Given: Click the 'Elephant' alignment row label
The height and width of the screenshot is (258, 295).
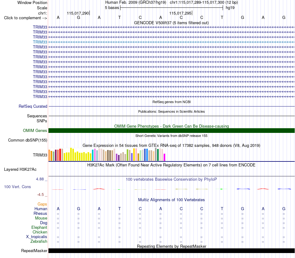Looking at the screenshot, I should point(39,227).
